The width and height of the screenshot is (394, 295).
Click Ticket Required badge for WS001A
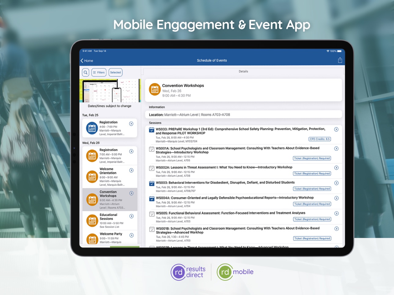pos(312,158)
